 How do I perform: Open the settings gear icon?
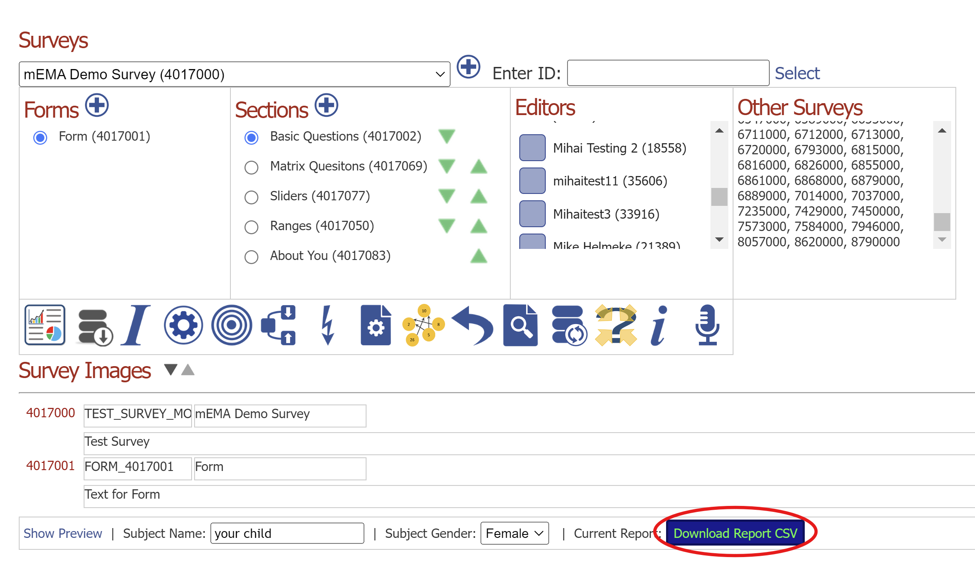coord(183,325)
